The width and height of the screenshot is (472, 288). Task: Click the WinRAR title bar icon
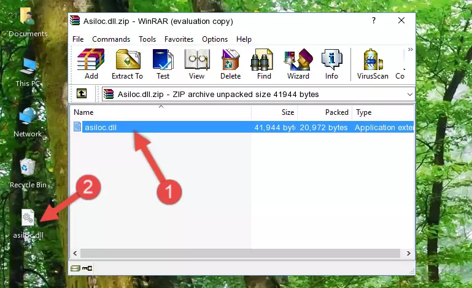[75, 20]
